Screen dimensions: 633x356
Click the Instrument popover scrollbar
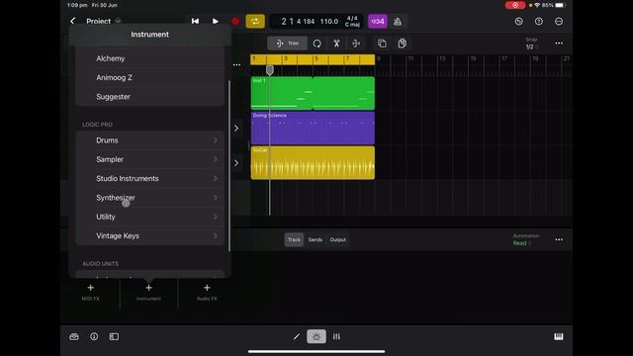[229, 165]
